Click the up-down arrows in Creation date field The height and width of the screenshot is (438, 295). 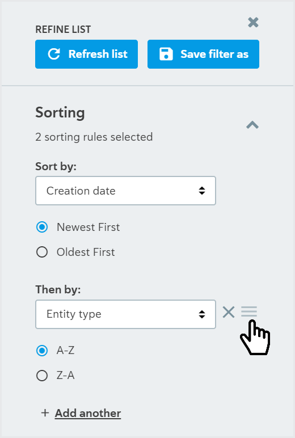point(202,191)
